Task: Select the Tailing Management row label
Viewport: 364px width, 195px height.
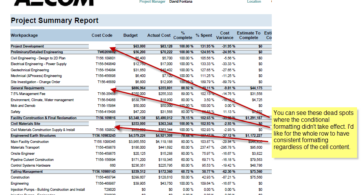Action: 27,172
